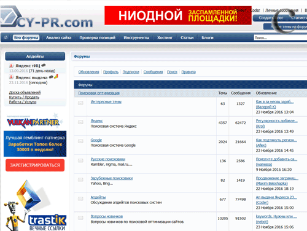Open latest post Как подтянуть регион...
Viewport: 307px width, 231px height.
pyautogui.click(x=276, y=140)
